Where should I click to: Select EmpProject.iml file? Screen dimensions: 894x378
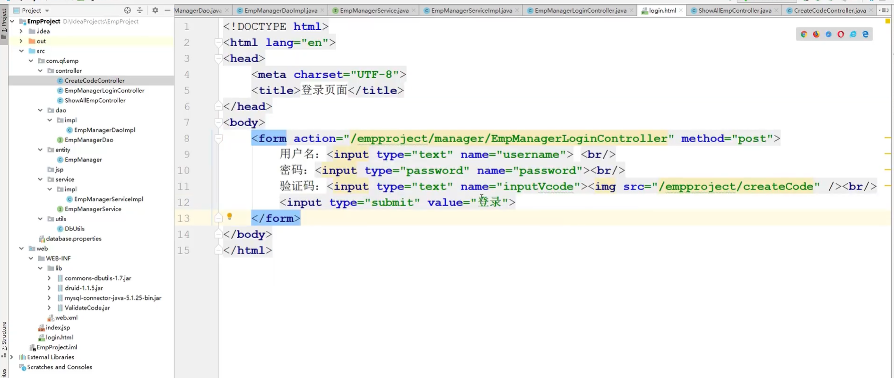click(x=57, y=347)
